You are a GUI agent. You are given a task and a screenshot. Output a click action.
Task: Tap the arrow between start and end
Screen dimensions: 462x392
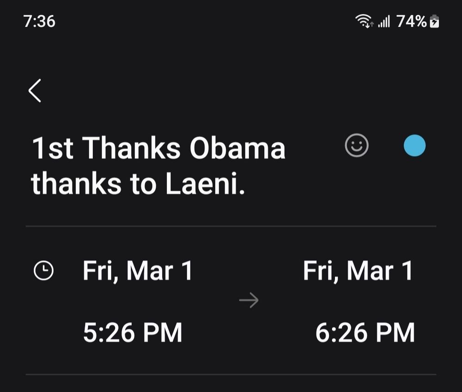click(x=249, y=301)
